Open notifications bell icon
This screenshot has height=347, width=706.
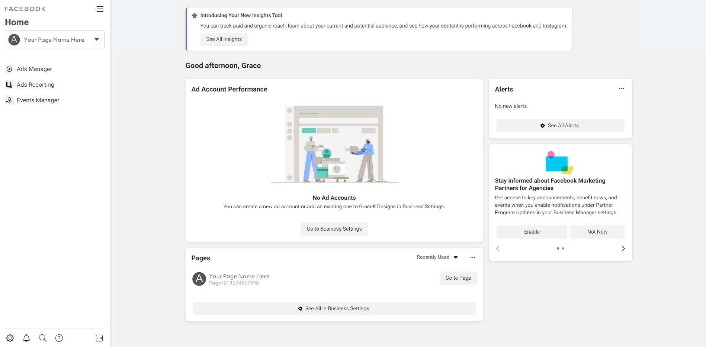pyautogui.click(x=26, y=338)
